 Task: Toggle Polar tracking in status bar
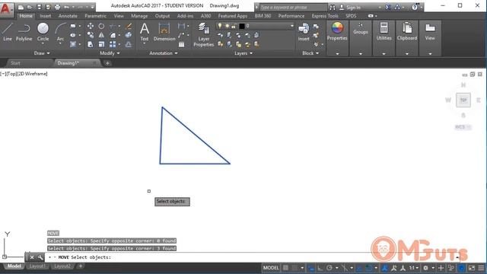point(329,268)
